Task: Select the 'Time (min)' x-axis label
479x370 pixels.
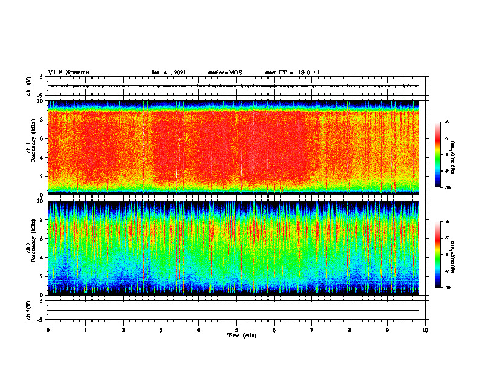Action: pyautogui.click(x=242, y=336)
